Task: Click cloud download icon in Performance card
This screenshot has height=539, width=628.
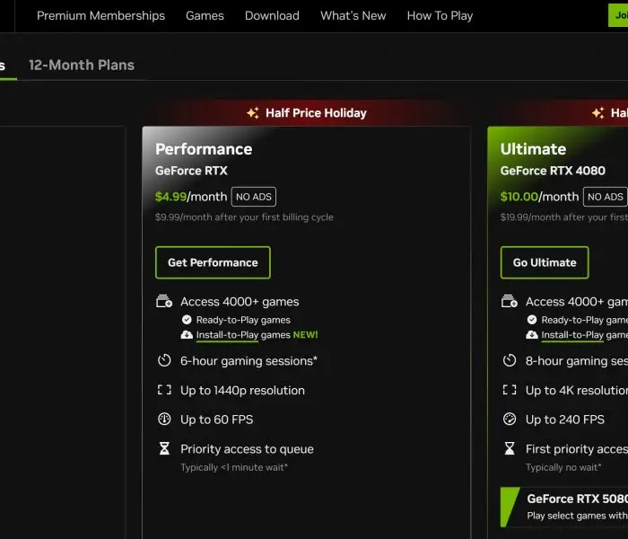Action: (x=187, y=335)
